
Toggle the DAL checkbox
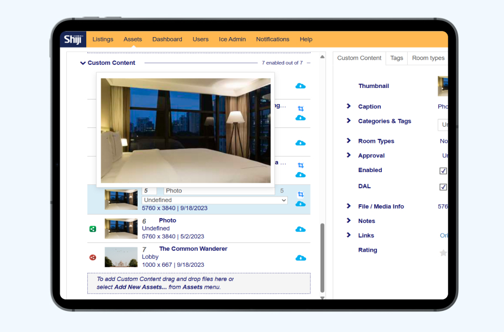point(443,187)
